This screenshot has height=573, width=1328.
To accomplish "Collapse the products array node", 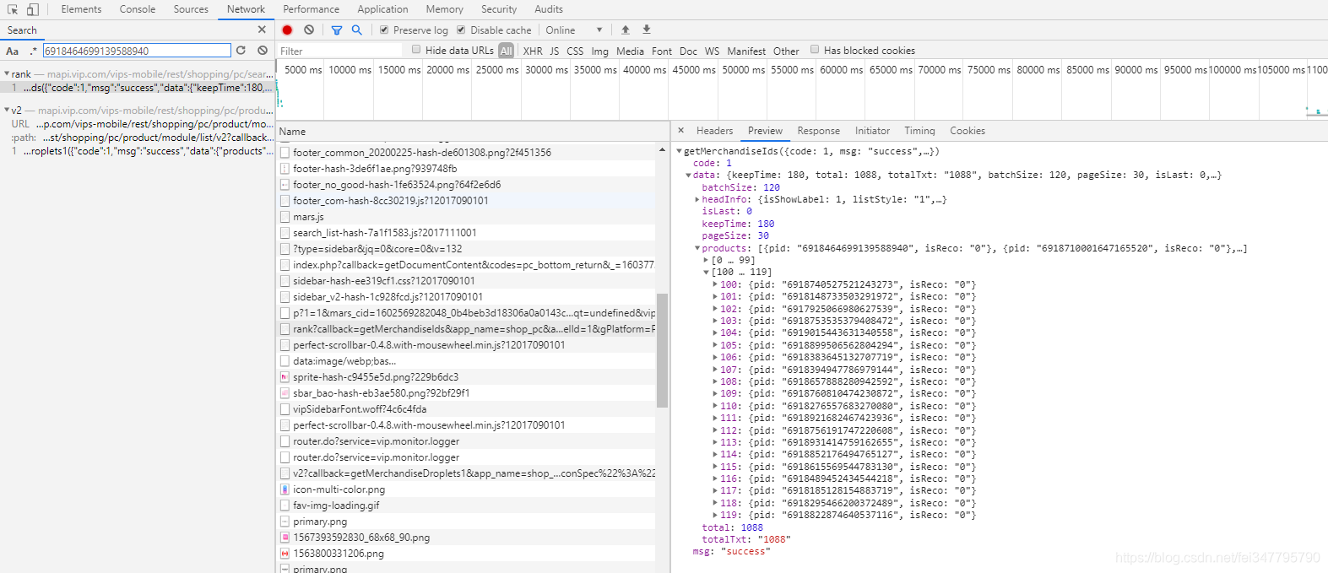I will click(x=697, y=248).
